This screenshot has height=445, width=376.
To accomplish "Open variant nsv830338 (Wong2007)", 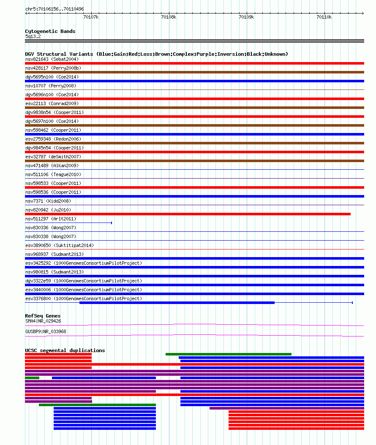I will tap(51, 236).
